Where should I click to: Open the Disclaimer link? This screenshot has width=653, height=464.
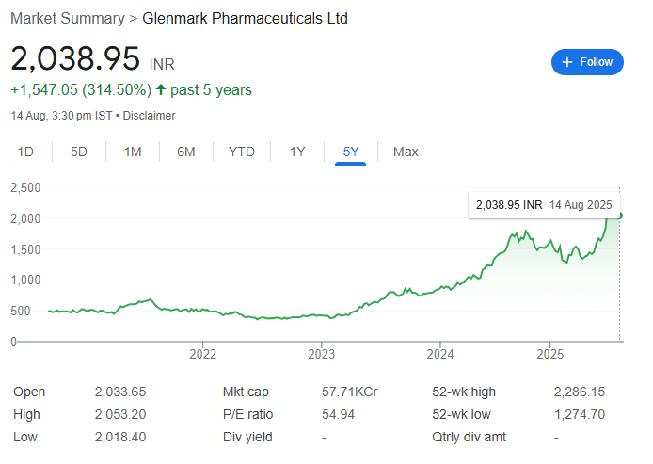(149, 116)
